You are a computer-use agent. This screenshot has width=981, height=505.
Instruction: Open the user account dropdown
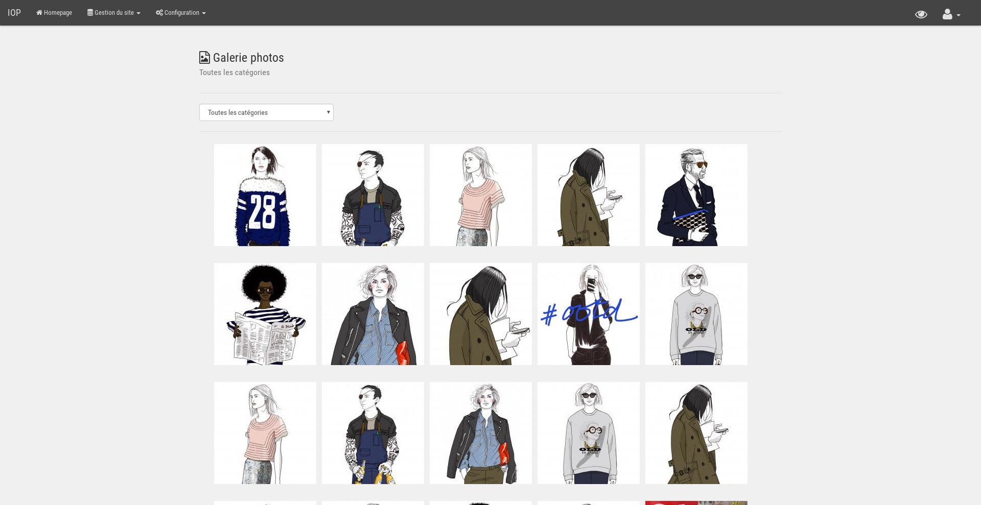coord(951,14)
